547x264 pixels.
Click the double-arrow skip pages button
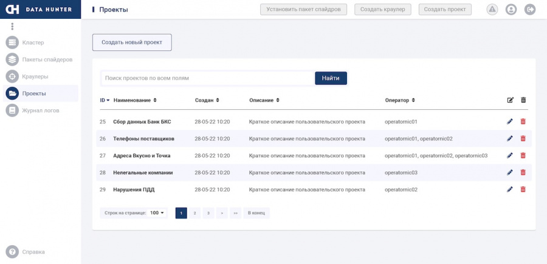[x=235, y=213]
